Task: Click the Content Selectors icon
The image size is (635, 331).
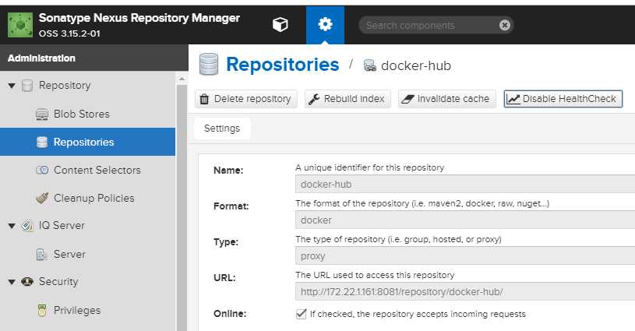Action: (x=42, y=171)
